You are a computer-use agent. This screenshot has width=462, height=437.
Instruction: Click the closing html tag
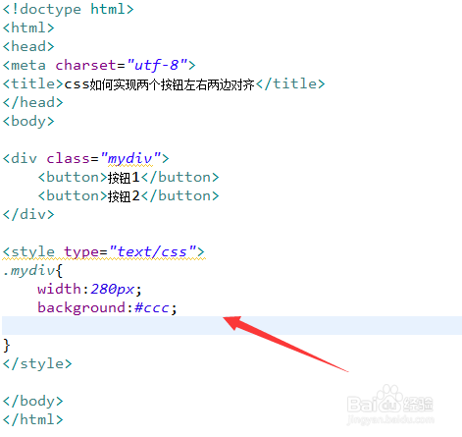coord(32,419)
